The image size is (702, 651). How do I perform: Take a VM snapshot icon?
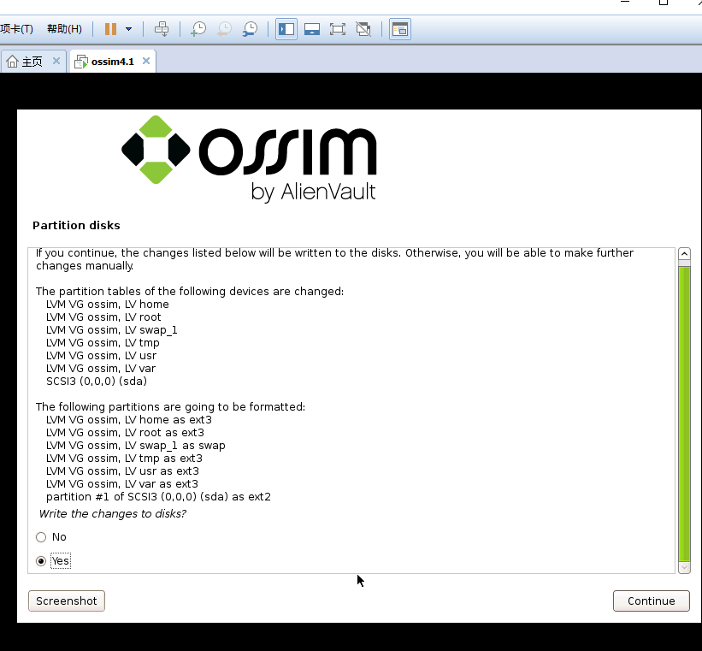198,29
